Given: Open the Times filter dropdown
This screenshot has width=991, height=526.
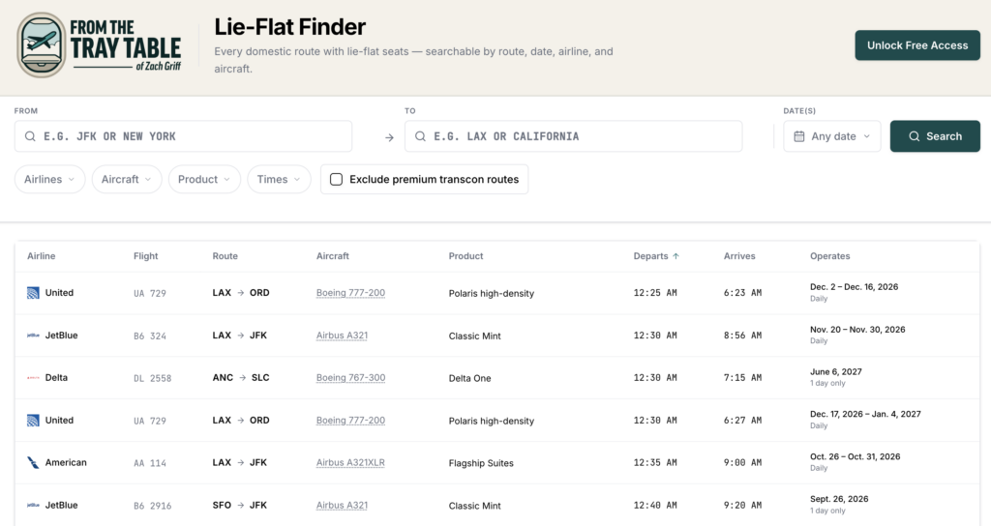Looking at the screenshot, I should pos(279,179).
